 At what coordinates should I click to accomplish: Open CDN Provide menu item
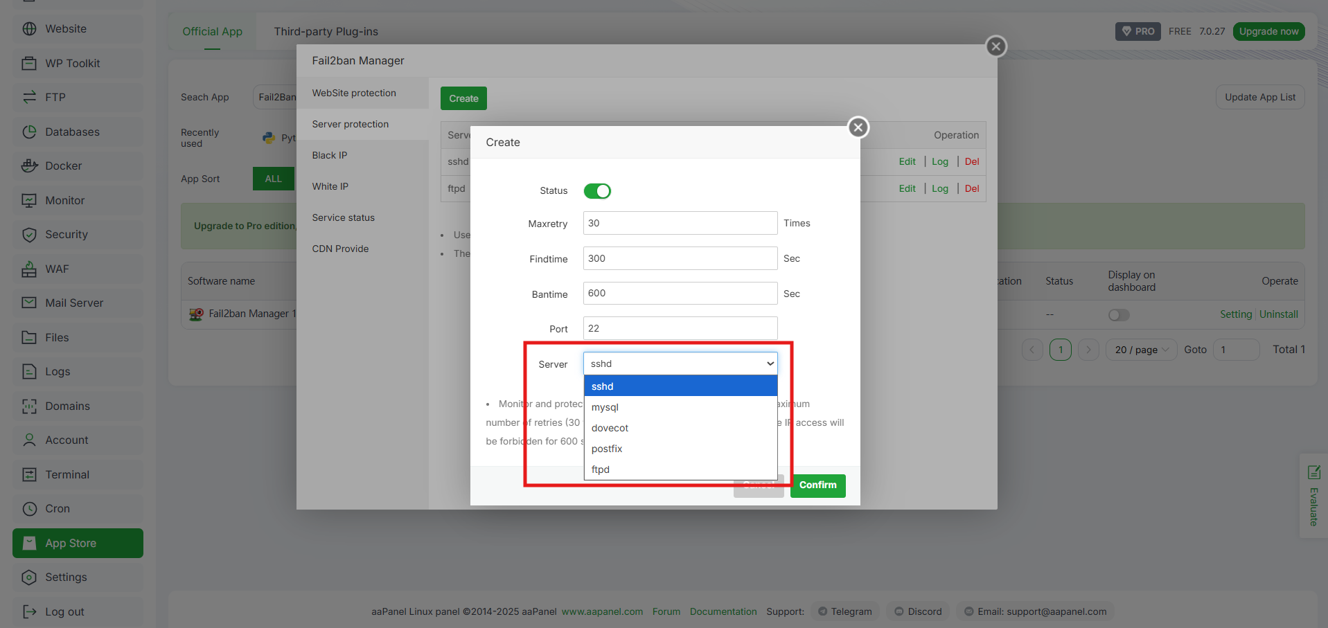coord(362,249)
